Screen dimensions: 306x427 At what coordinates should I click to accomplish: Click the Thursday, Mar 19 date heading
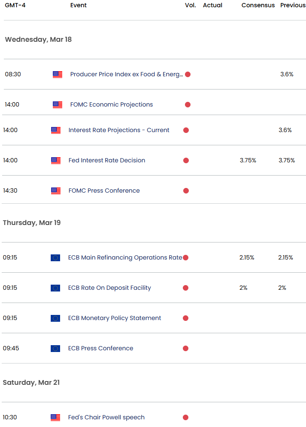coord(32,223)
